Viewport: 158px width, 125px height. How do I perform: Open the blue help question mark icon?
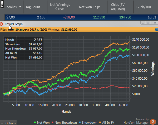point(156,29)
